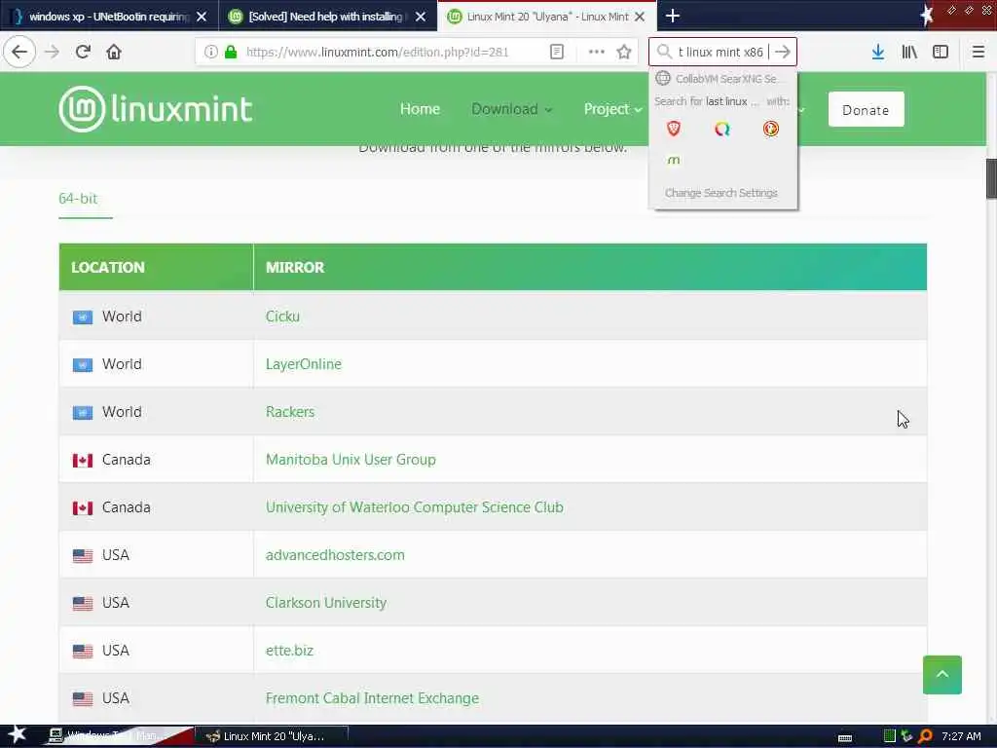The height and width of the screenshot is (748, 997).
Task: Search with the green 'm' engine icon
Action: [674, 161]
